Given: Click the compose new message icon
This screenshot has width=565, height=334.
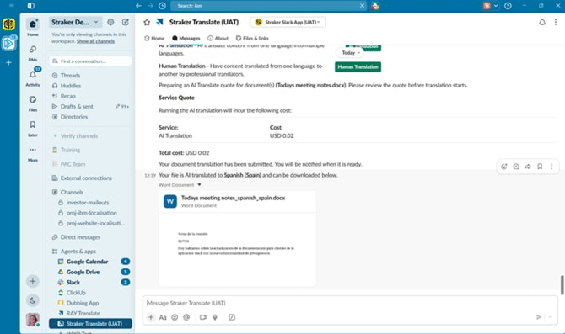Looking at the screenshot, I should [126, 22].
